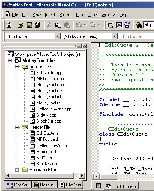The height and width of the screenshot is (191, 154).
Task: Click the New Text File toolbar icon
Action: coord(9,25)
